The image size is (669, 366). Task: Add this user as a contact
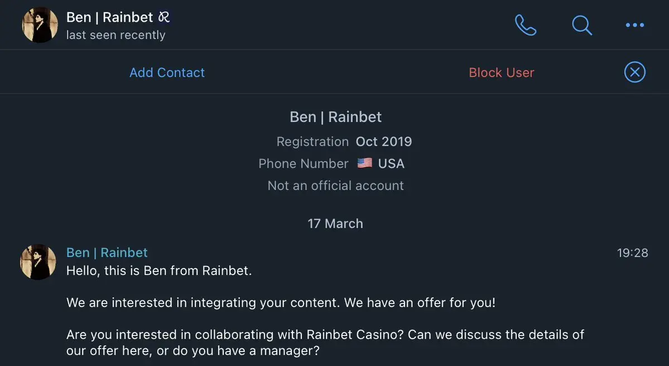pos(167,72)
